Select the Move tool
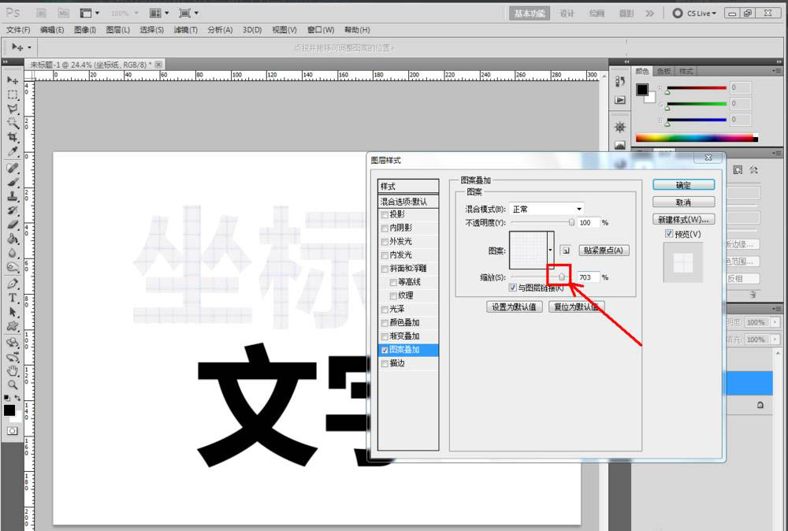Screen dimensions: 788x531 click(11, 80)
